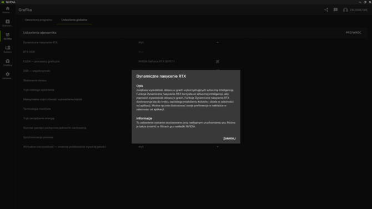
Task: Select the RTX HDR setting label
Action: coord(29,52)
